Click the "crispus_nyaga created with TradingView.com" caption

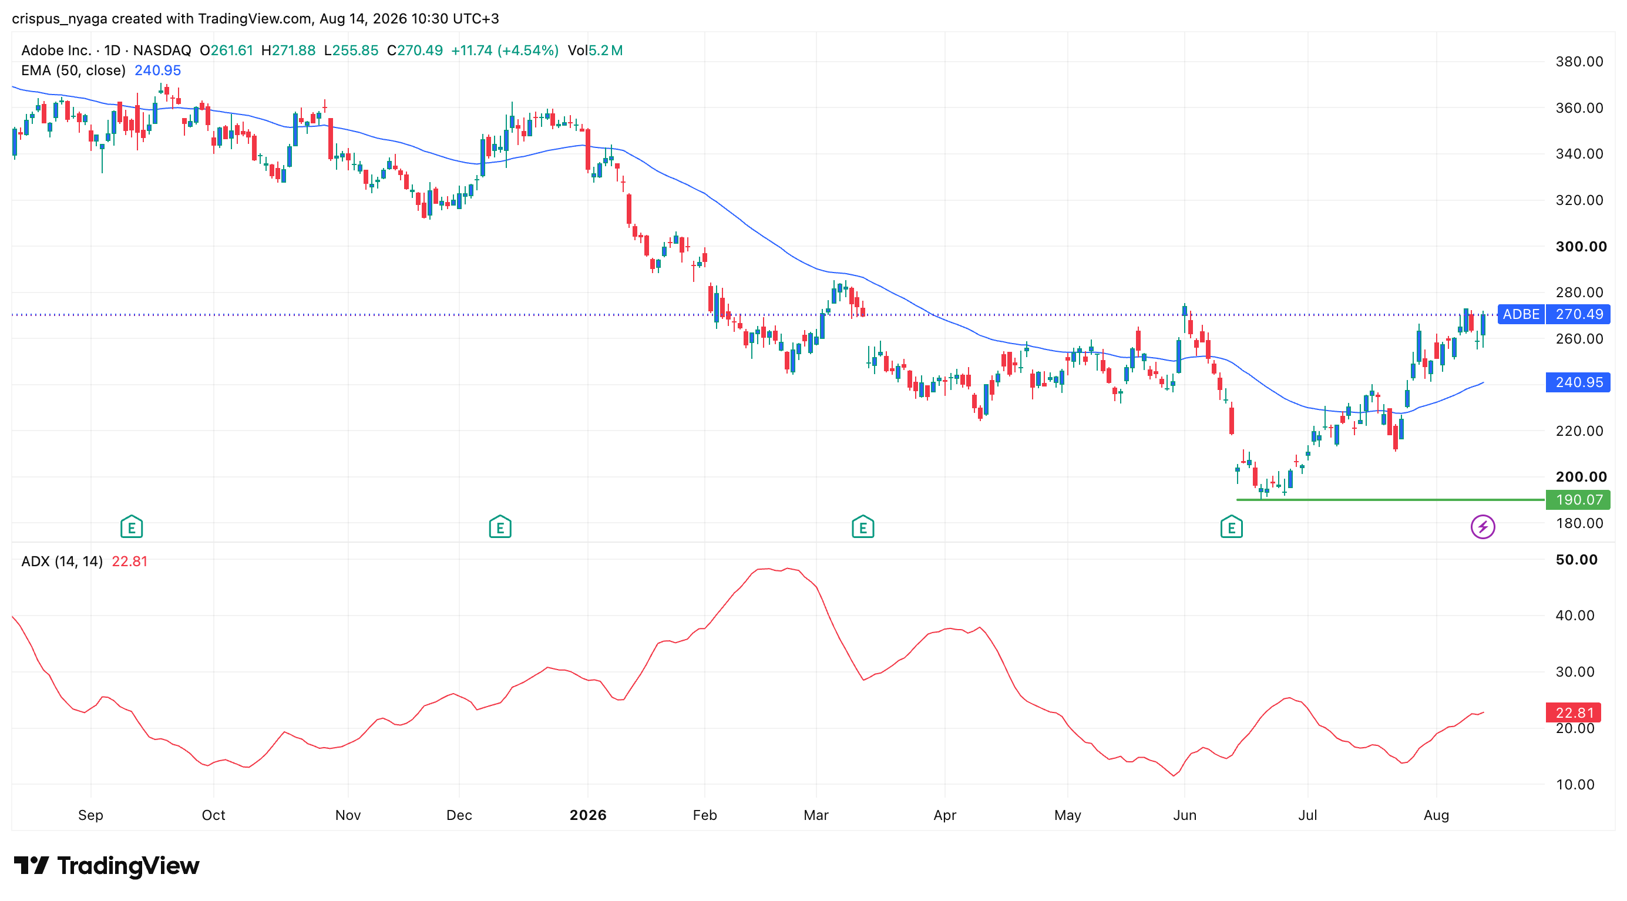162,18
